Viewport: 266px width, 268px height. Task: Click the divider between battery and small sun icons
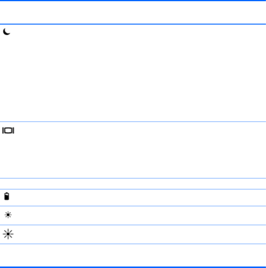coord(133,206)
